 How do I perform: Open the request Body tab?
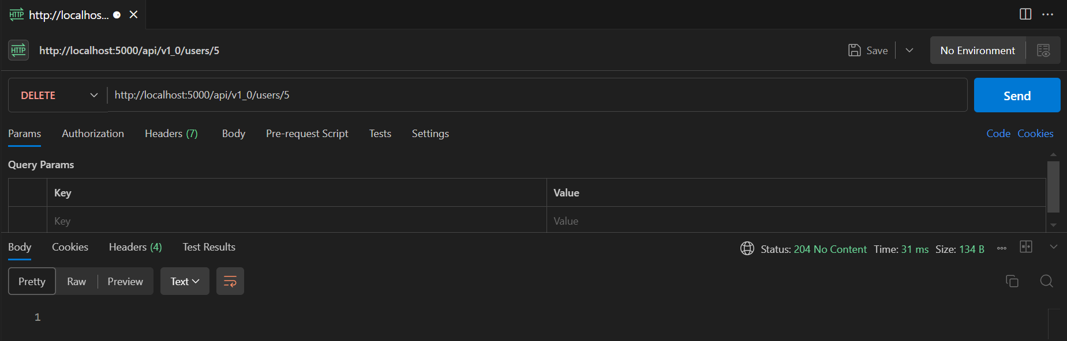234,134
